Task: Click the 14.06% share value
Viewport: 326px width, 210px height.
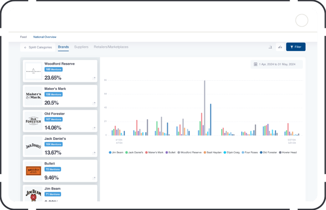Action: click(x=53, y=128)
